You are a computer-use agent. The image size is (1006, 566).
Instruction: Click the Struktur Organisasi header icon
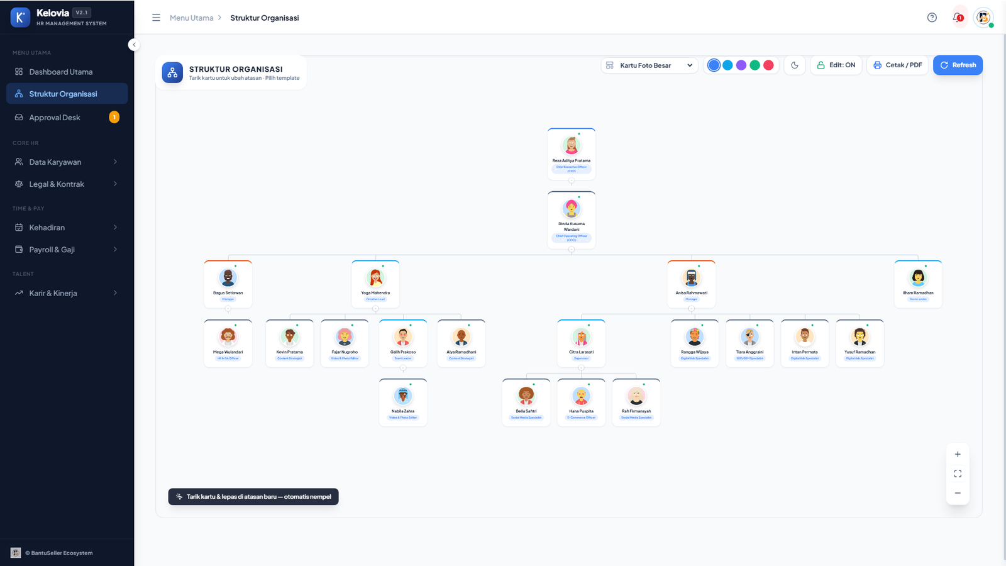pos(172,72)
